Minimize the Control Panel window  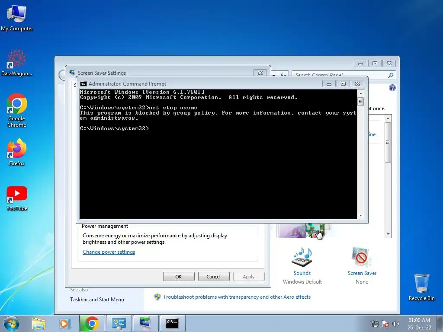tap(360, 64)
